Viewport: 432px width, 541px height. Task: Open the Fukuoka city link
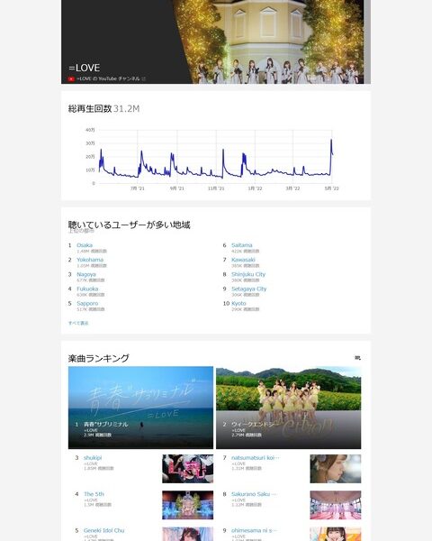point(87,289)
